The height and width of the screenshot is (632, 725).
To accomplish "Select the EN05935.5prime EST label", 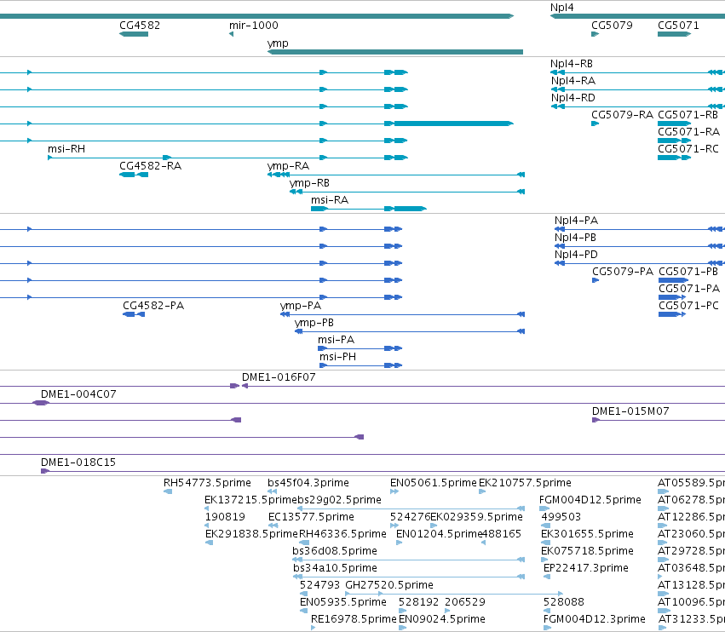I will pyautogui.click(x=343, y=602).
